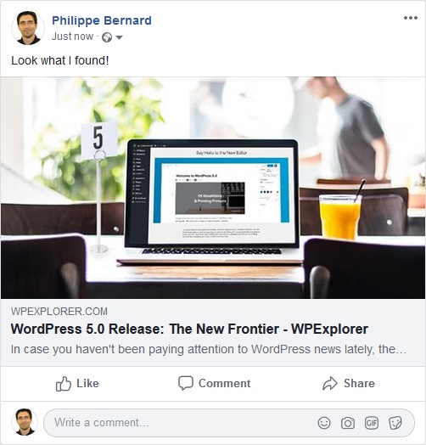Open the sticker picker icon
426x445 pixels.
click(x=395, y=423)
